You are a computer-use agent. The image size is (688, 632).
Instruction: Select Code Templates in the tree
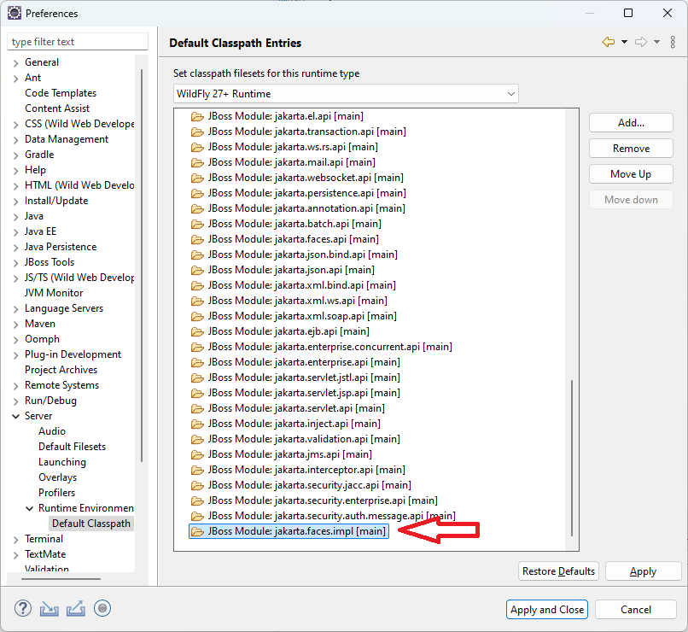pyautogui.click(x=61, y=93)
